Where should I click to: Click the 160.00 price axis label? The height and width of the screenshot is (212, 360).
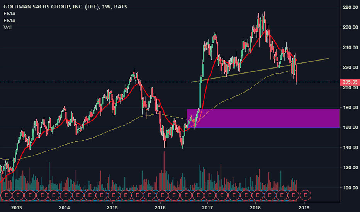tap(350, 127)
